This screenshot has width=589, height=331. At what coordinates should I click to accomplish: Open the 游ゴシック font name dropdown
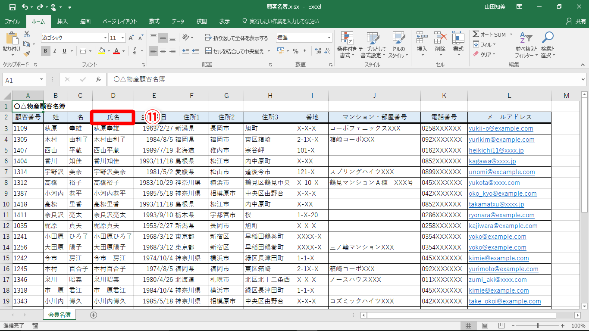coord(105,38)
